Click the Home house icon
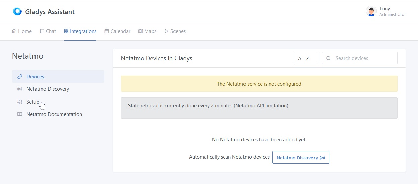 click(x=14, y=31)
